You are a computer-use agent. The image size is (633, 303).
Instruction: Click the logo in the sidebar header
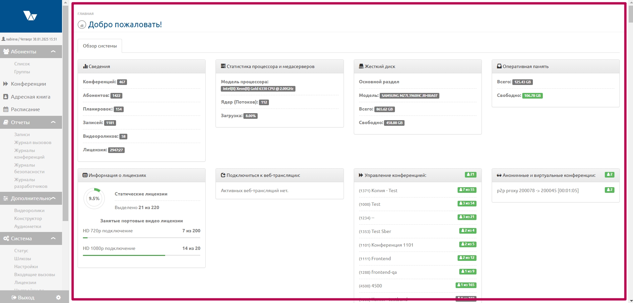[x=30, y=16]
